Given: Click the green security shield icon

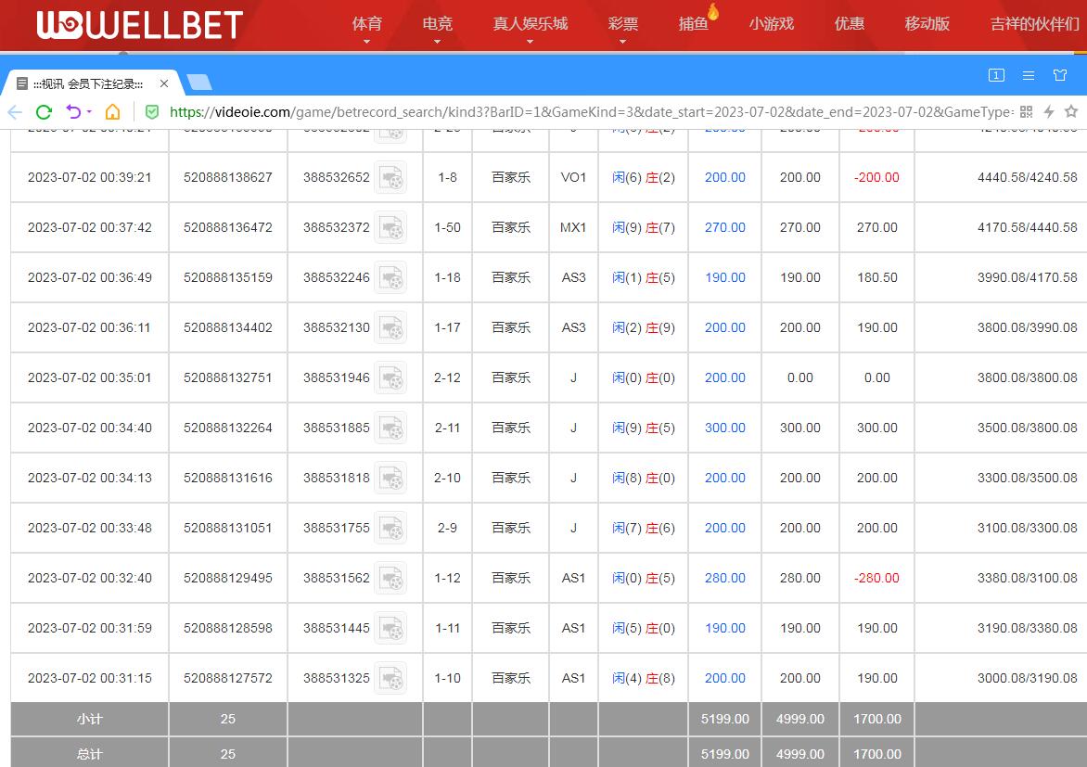Looking at the screenshot, I should (x=152, y=112).
